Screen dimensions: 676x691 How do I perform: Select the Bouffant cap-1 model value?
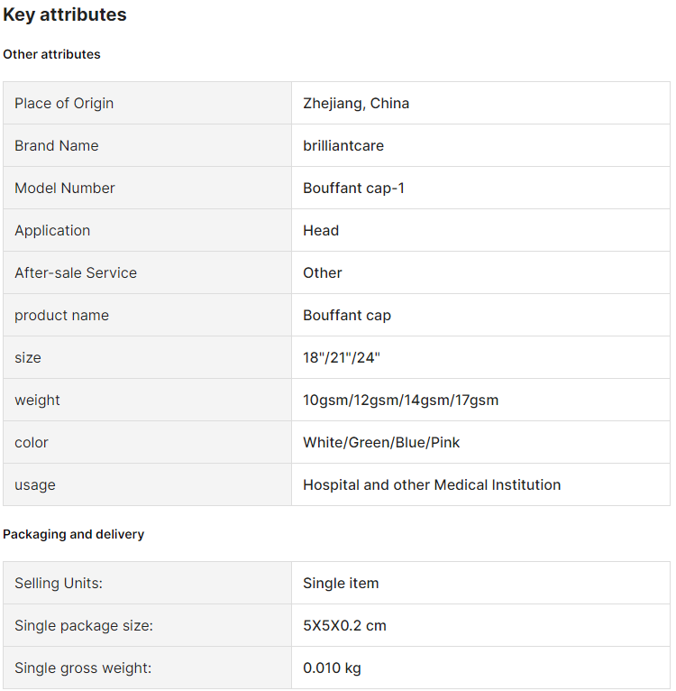coord(353,189)
